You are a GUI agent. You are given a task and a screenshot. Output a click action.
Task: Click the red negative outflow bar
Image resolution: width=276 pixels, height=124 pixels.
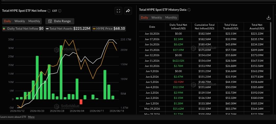pyautogui.click(x=81, y=102)
